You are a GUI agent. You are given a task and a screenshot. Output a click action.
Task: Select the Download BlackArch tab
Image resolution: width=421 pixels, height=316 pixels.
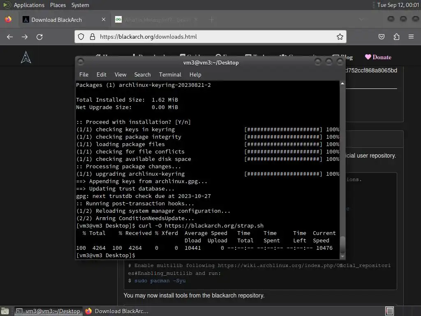[65, 20]
